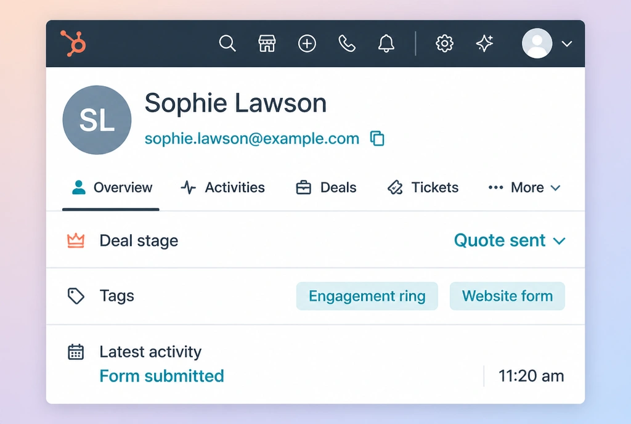Click the Sophie Lawson contact name
Screen dimensions: 631x424
tap(235, 103)
